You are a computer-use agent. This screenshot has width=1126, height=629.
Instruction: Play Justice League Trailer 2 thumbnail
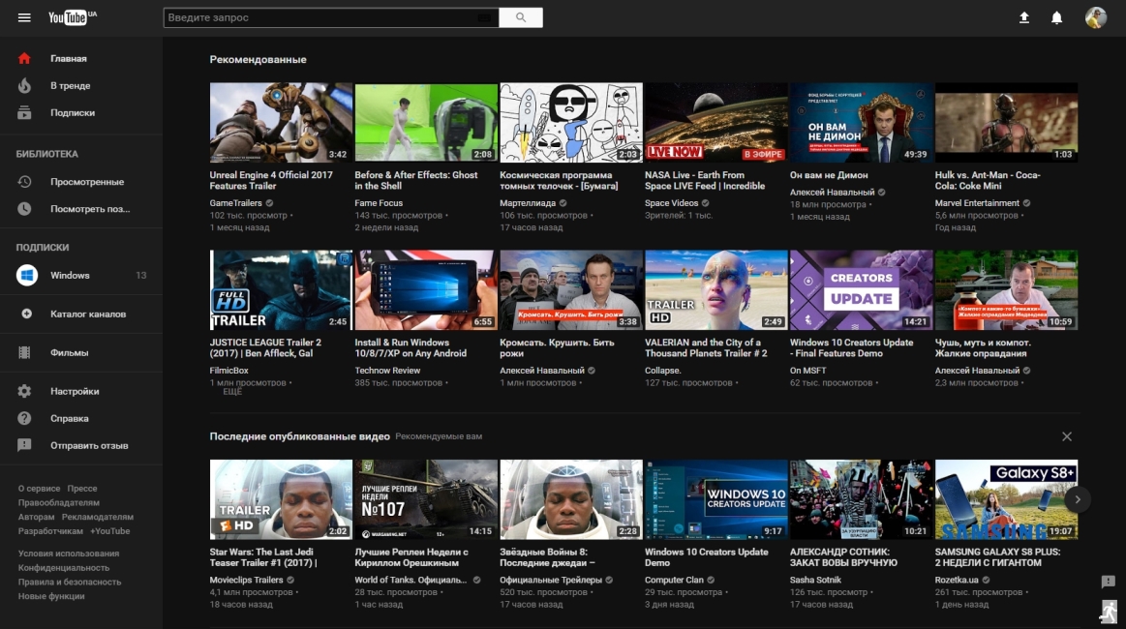point(281,290)
